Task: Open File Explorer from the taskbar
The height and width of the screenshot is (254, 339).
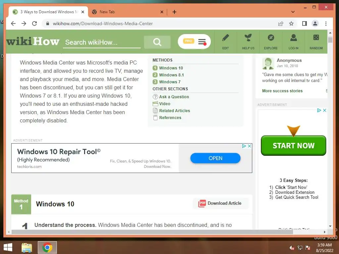Action: 27,247
